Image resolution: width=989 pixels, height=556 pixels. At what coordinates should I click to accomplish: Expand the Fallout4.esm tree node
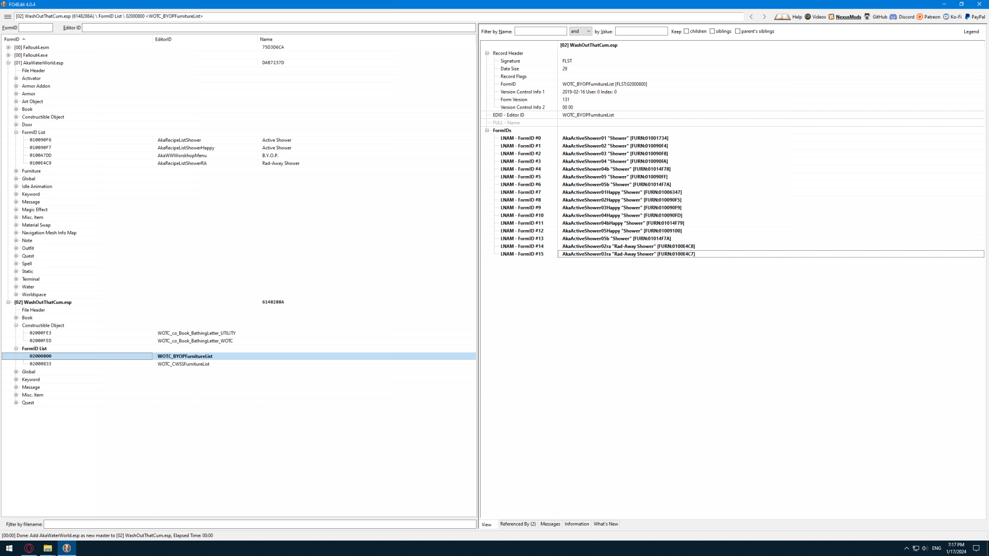coord(8,47)
